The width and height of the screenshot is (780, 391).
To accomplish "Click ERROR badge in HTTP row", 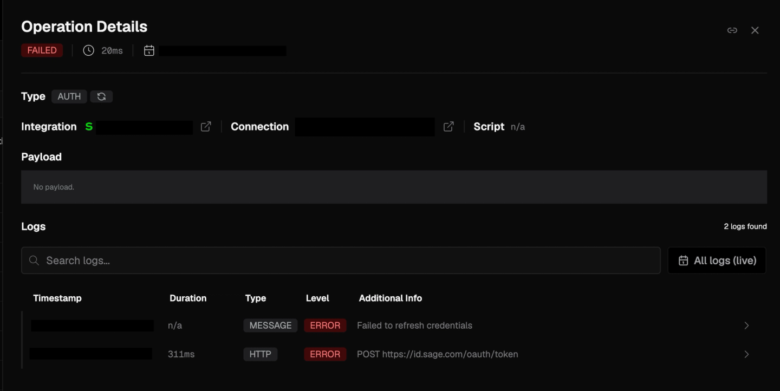I will point(325,354).
